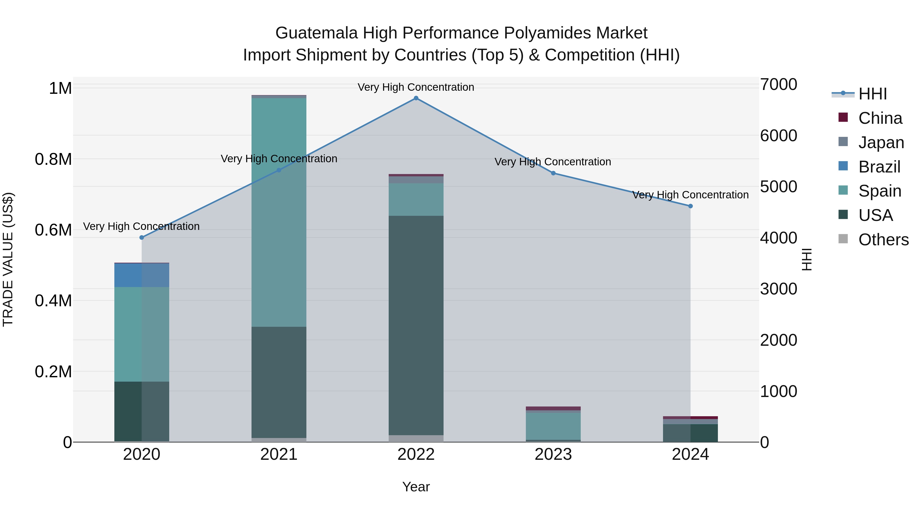Viewport: 923px width, 519px height.
Task: Click the Spain segment of 2023 bar
Action: (553, 426)
